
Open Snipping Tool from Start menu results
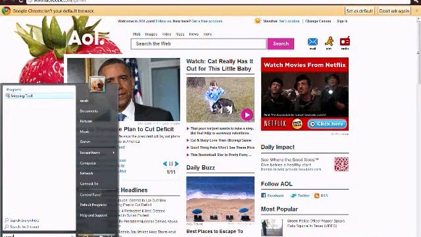[x=39, y=96]
